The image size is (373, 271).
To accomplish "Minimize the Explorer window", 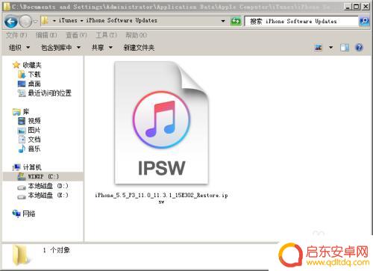I will click(348, 7).
